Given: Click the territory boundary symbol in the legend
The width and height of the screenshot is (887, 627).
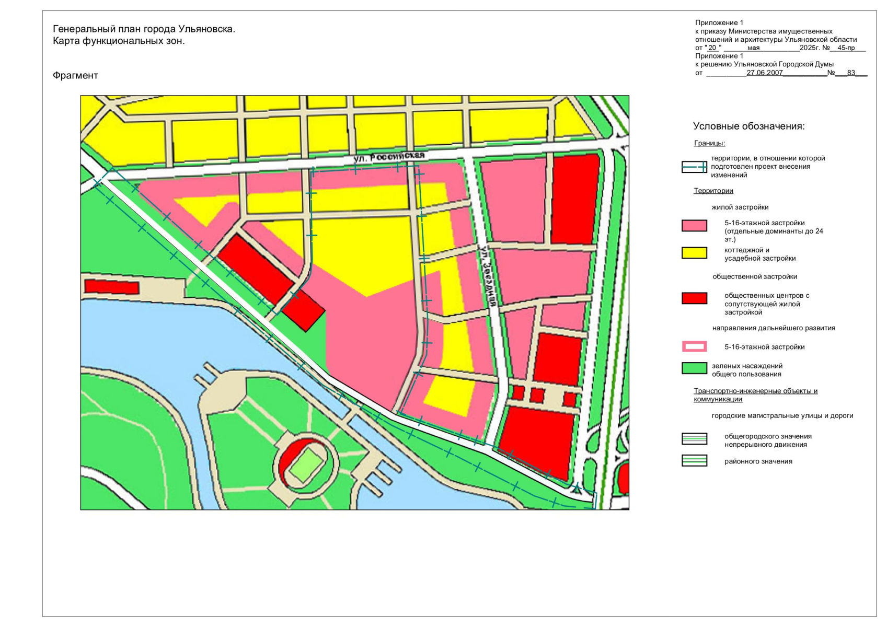Looking at the screenshot, I should 694,167.
